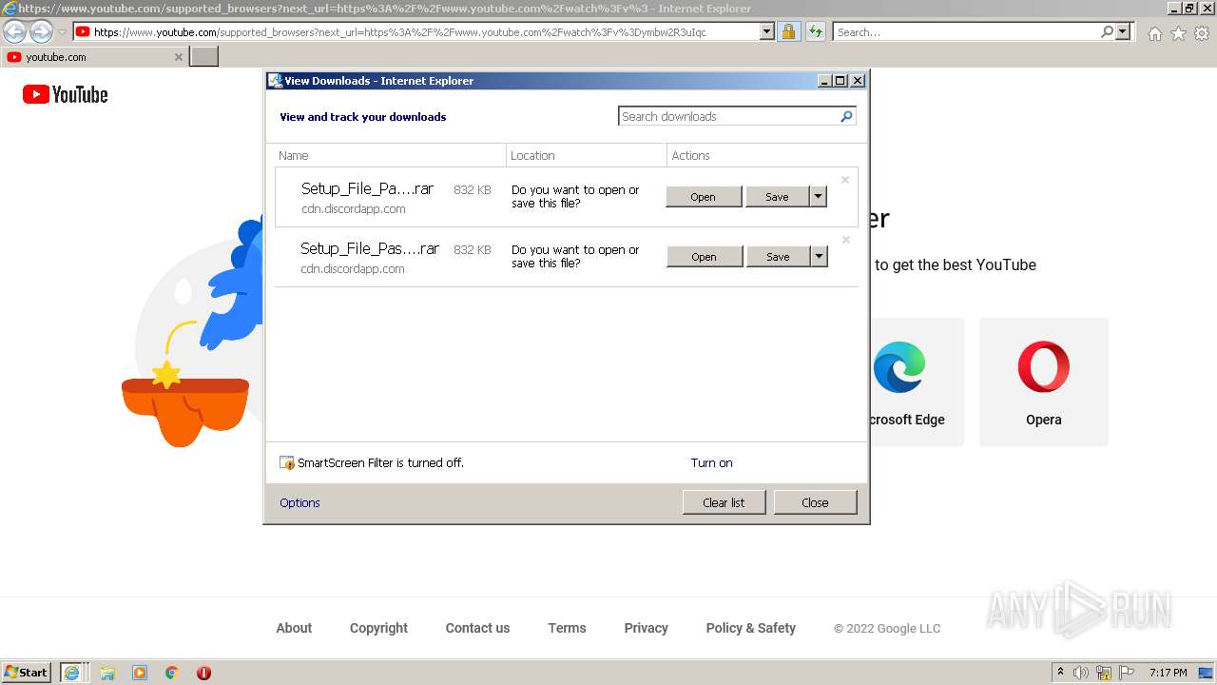Open the recent pages dropdown arrow
Viewport: 1217px width, 685px height.
tap(62, 32)
